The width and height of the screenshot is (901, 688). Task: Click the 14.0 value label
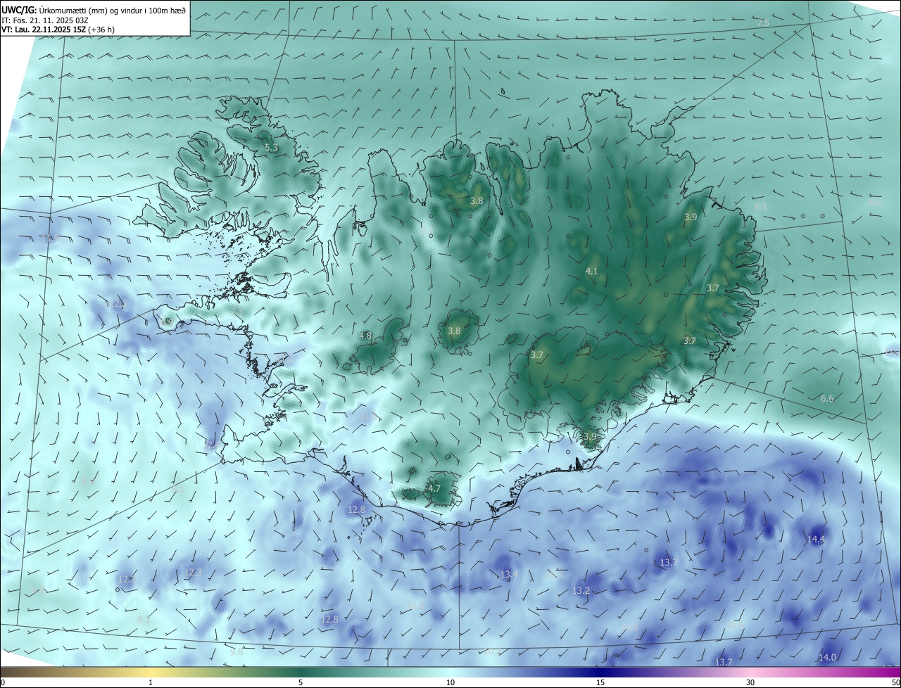(x=827, y=657)
